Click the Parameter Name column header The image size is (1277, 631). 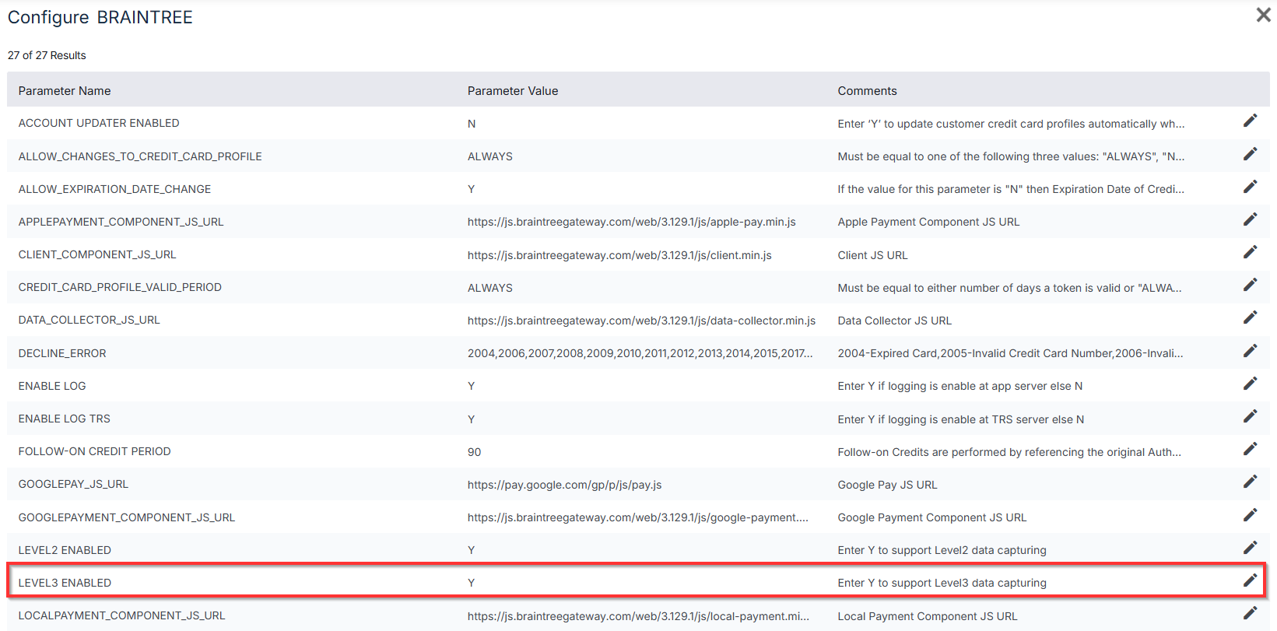(65, 91)
